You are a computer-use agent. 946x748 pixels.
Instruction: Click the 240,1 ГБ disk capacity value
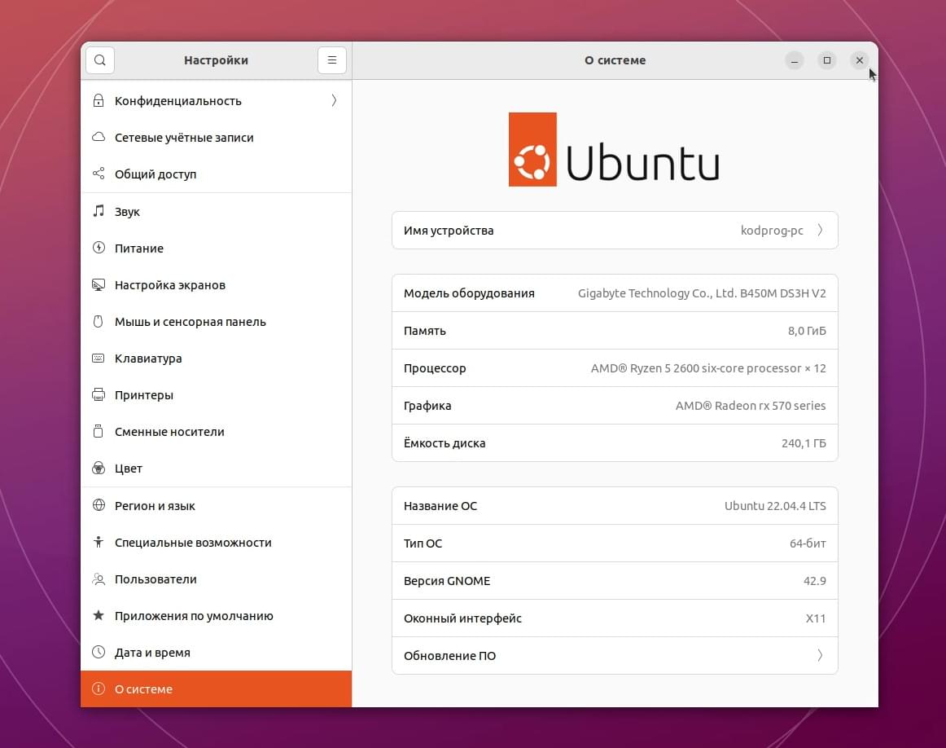click(x=804, y=443)
